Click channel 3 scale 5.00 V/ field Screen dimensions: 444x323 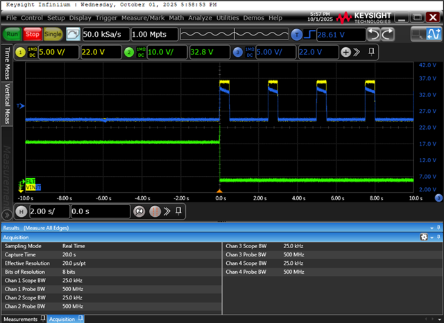coord(275,52)
